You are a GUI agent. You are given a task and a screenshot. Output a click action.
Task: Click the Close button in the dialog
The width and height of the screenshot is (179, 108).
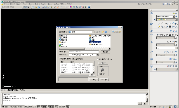(94, 79)
